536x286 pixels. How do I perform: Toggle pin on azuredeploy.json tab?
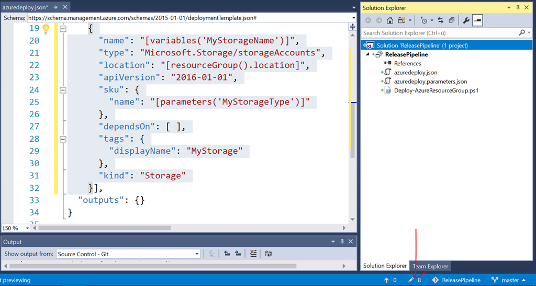coord(55,8)
